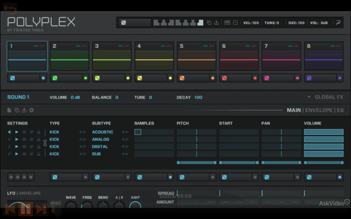Click the Subtype column randomize dice

[97, 177]
